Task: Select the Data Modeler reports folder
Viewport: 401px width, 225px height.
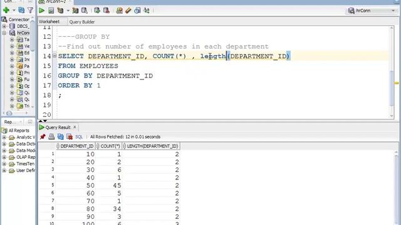Action: 26,151
